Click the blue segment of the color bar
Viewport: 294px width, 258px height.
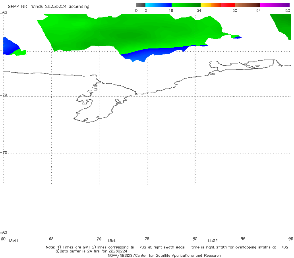tap(159, 5)
